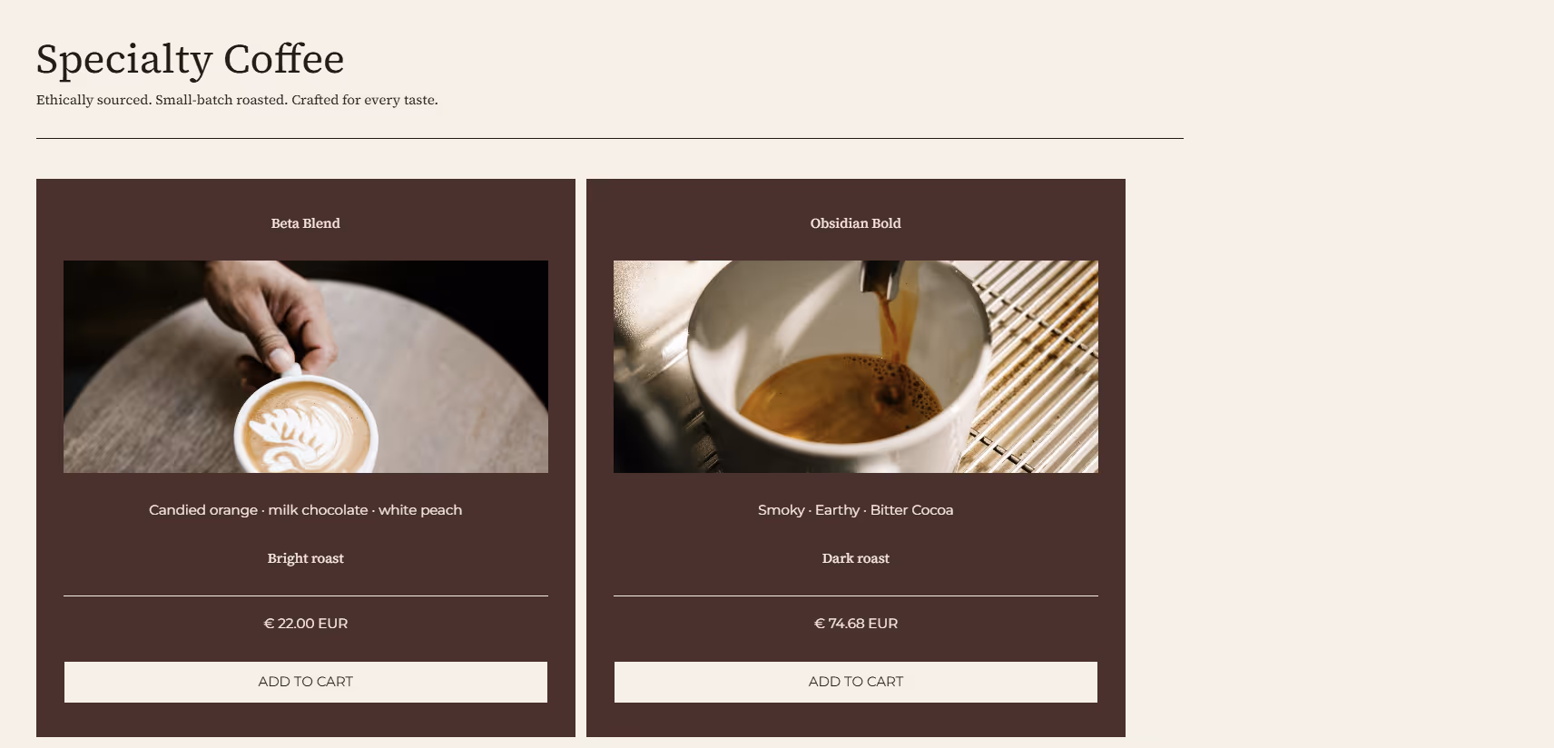Image resolution: width=1554 pixels, height=748 pixels.
Task: Add Beta Blend to cart
Action: 305,682
